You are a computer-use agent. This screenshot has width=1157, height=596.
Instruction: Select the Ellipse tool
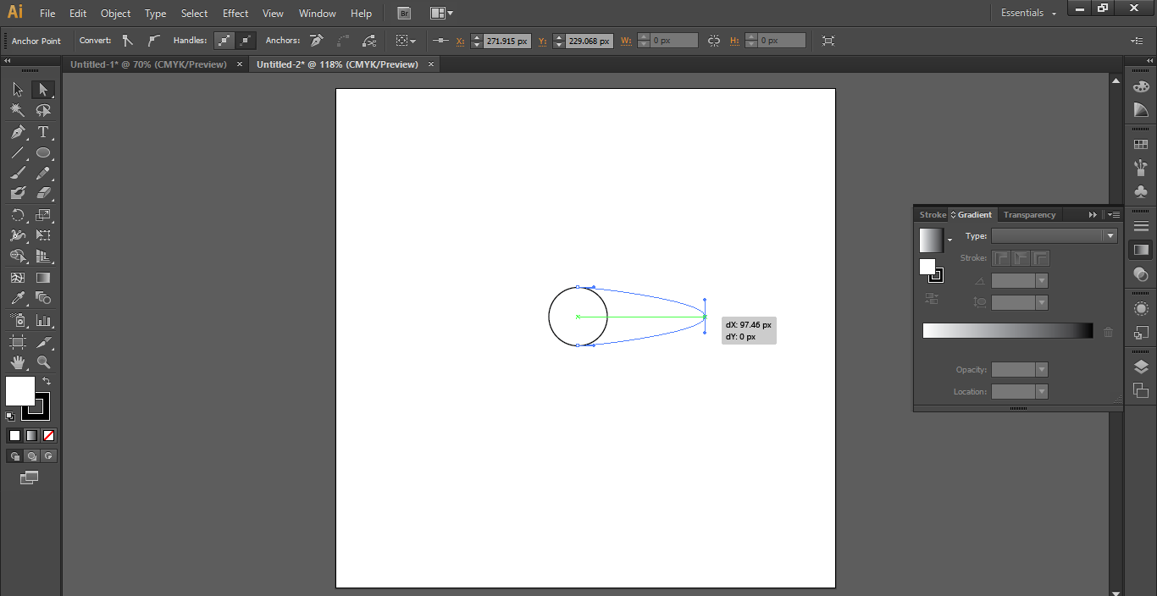[42, 152]
